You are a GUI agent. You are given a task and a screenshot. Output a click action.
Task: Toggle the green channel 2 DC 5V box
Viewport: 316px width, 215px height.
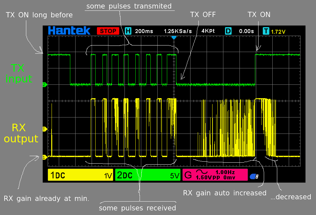(148, 175)
